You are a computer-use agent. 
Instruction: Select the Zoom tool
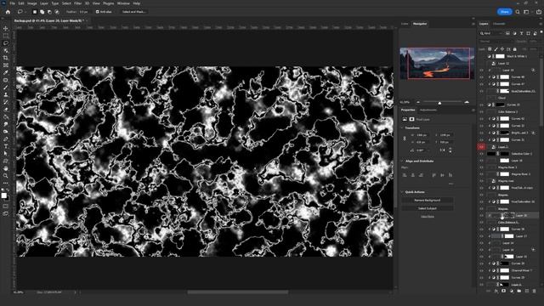pos(6,176)
